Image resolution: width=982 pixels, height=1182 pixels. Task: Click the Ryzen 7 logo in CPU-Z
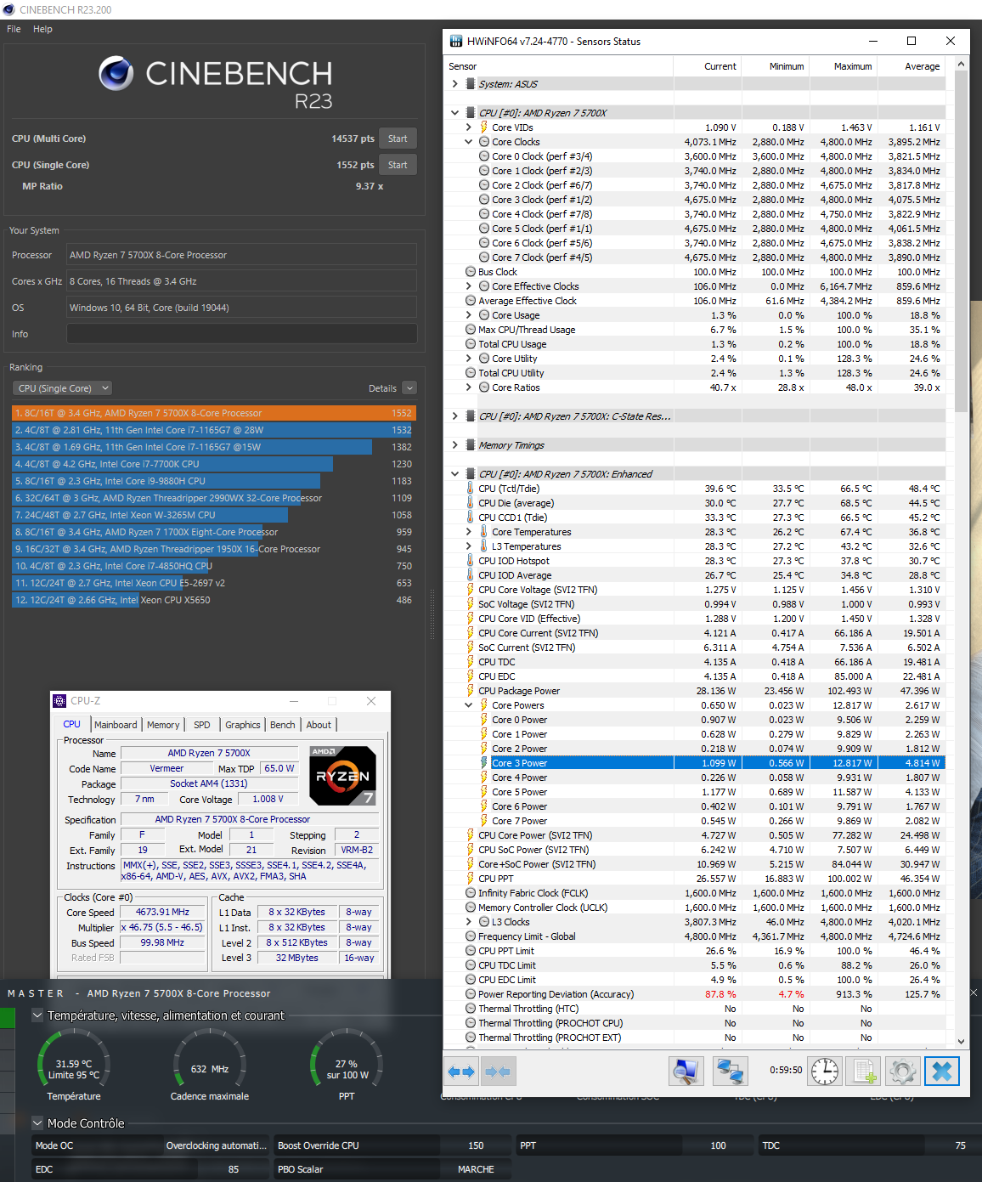click(x=343, y=776)
